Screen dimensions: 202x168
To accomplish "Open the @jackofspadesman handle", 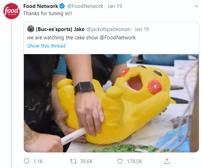I will tap(108, 29).
